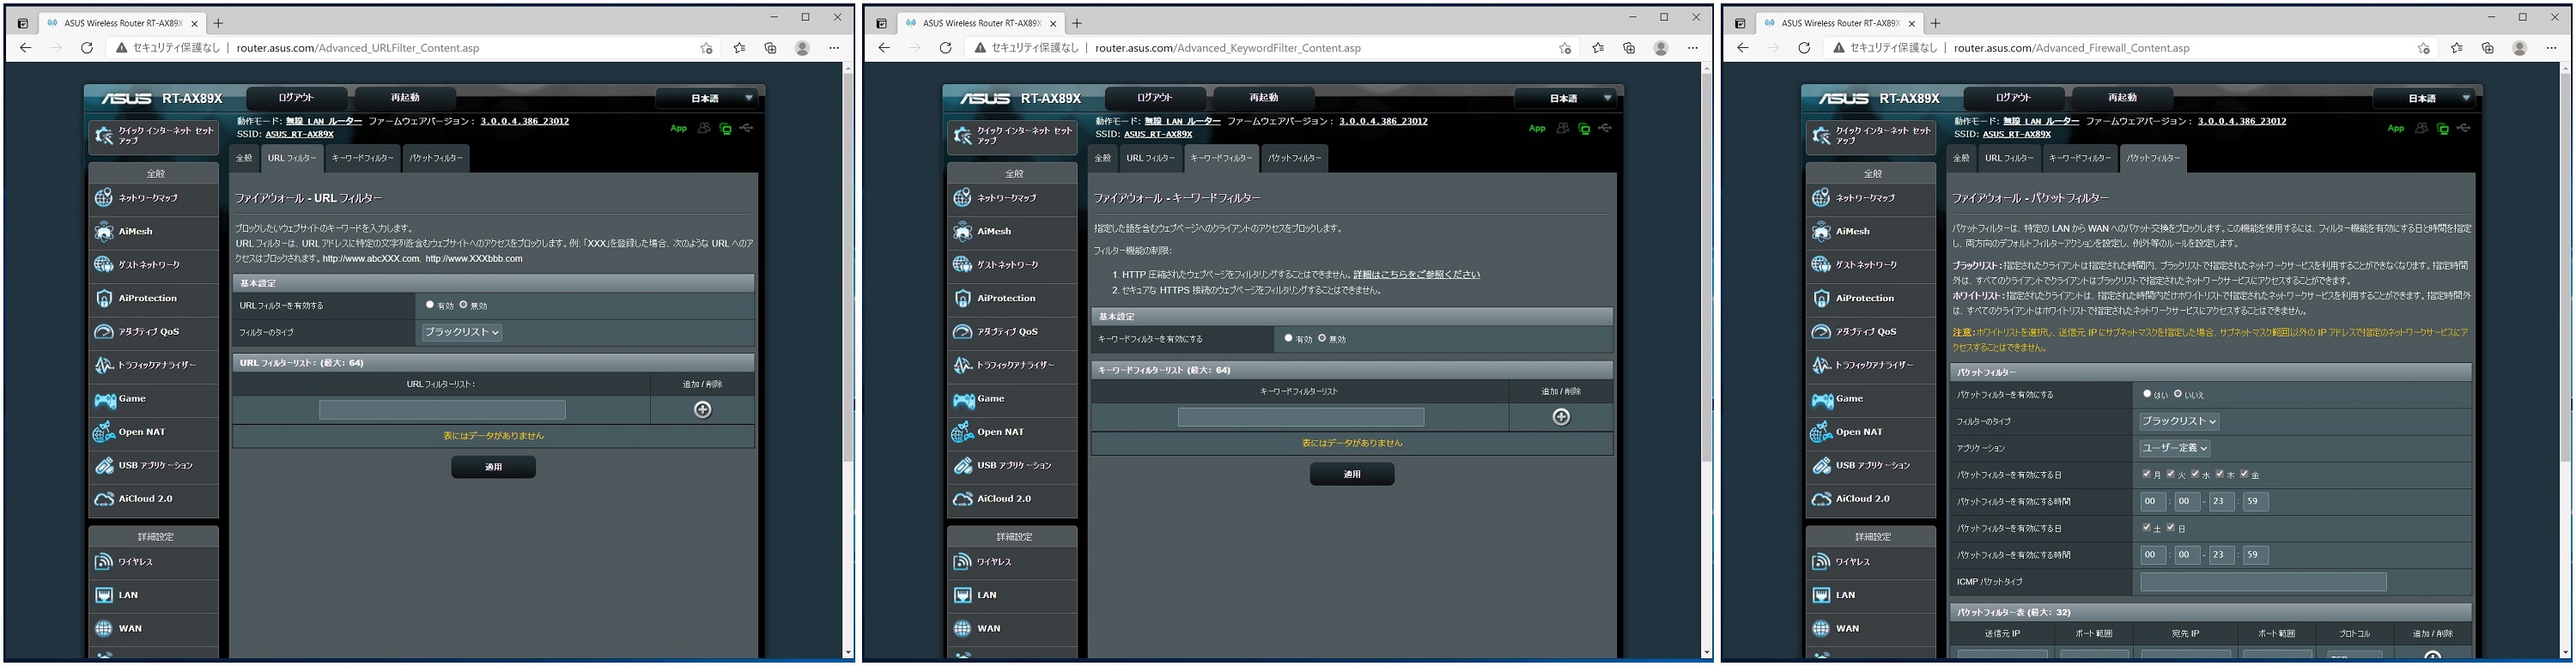The image size is (2576, 666).
Task: Open USB アプリケーション in the Keyword Filter window
Action: coord(1012,466)
